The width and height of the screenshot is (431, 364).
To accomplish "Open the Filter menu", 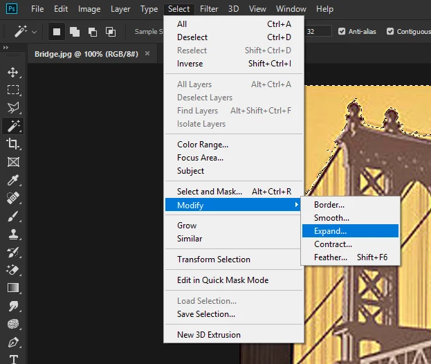I will tap(209, 9).
